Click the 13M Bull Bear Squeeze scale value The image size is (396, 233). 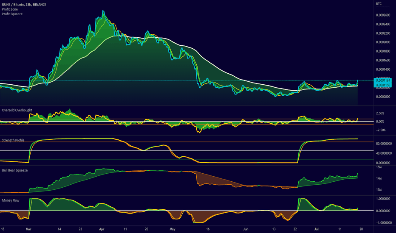(379, 190)
